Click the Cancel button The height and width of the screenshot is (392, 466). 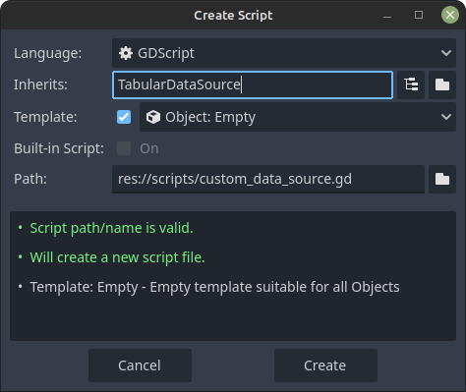[x=140, y=365]
